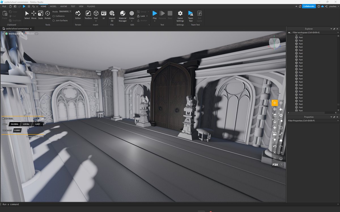Activate the Rotate tool
Viewport: 340px width, 212px height.
coord(48,15)
